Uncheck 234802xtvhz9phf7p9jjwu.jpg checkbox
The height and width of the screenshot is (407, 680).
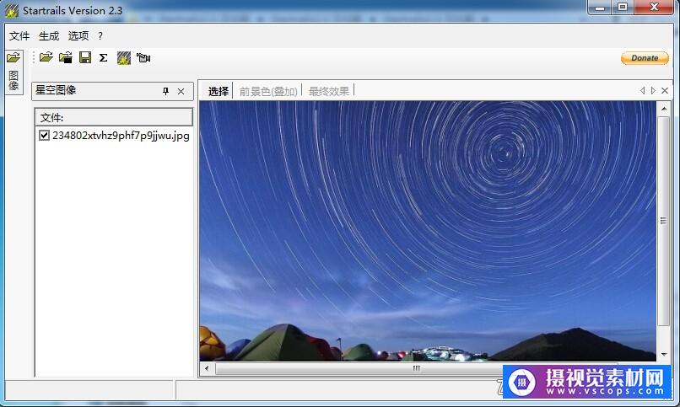44,136
